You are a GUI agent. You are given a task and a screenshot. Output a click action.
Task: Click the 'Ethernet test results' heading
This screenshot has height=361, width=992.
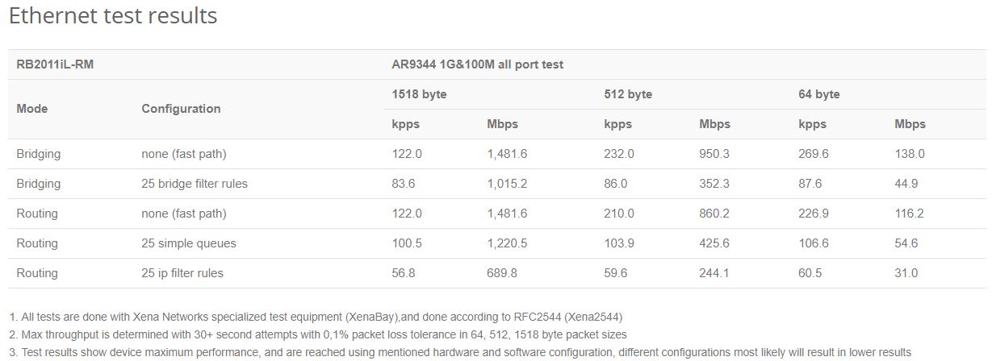click(x=113, y=16)
